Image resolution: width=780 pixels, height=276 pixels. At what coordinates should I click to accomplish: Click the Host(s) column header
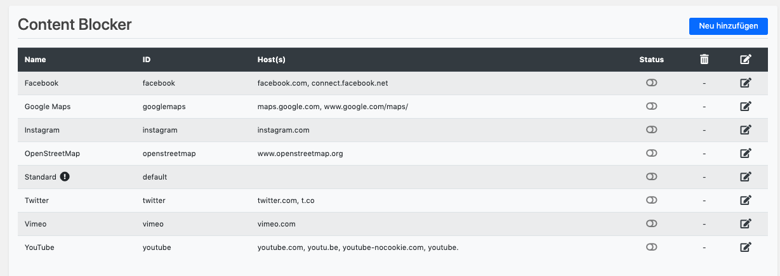(271, 60)
